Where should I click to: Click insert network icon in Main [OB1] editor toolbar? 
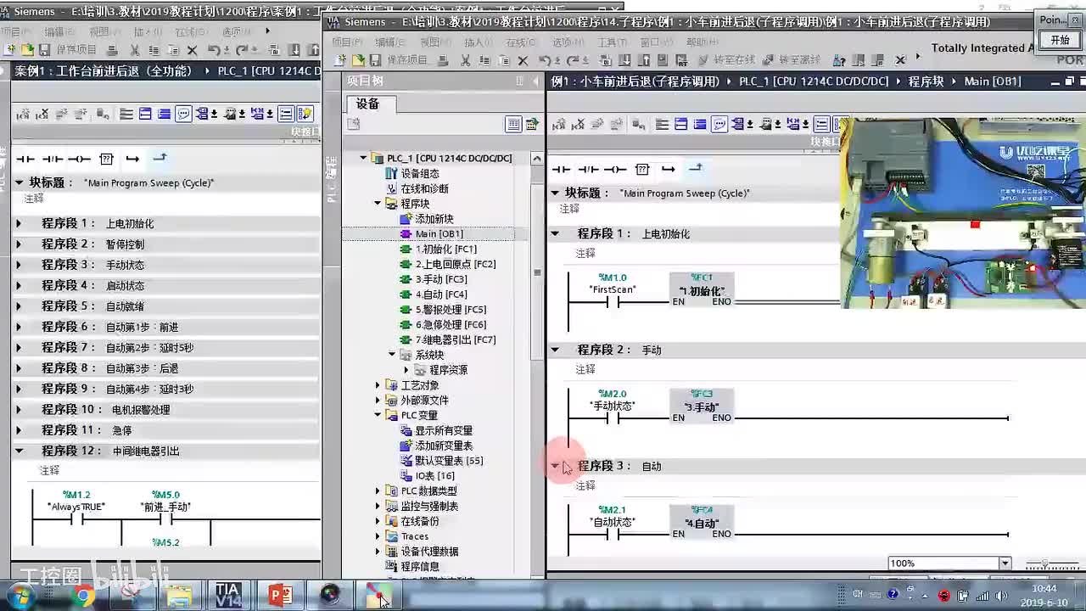tap(559, 125)
